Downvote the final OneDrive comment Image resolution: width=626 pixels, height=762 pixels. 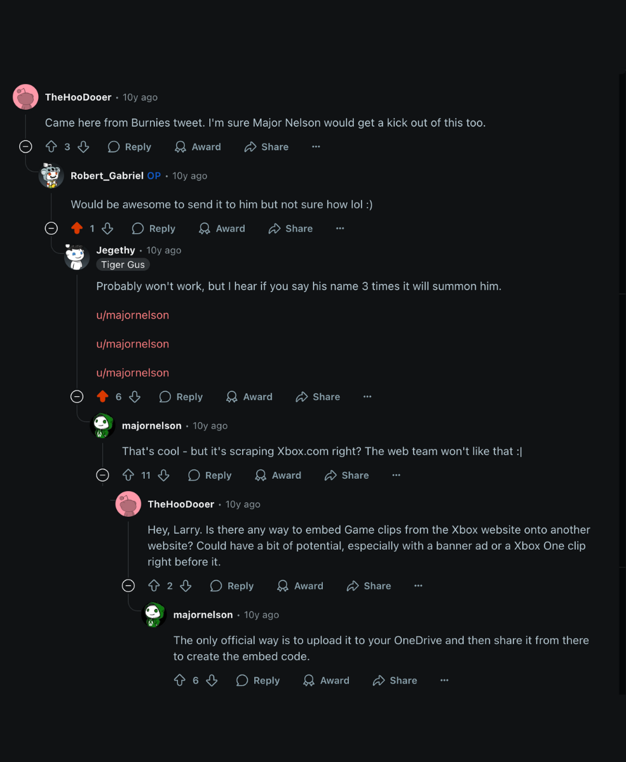(x=212, y=680)
